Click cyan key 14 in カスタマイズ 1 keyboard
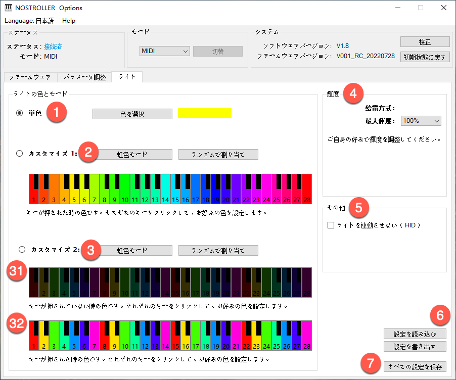Viewport: 456px width, 380px height. click(165, 189)
